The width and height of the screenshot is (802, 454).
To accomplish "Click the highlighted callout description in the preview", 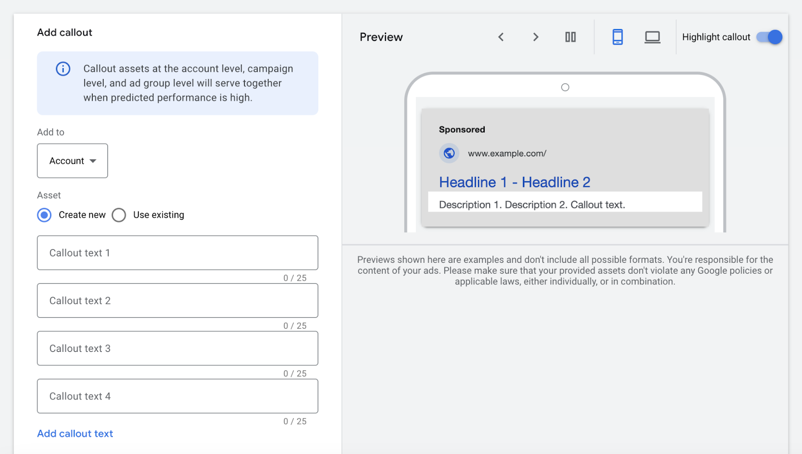I will point(532,204).
